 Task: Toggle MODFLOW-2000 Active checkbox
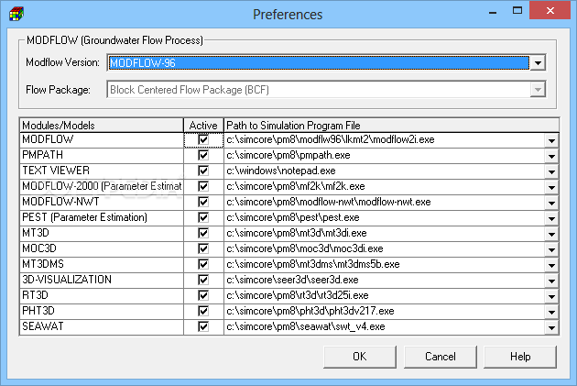click(203, 186)
